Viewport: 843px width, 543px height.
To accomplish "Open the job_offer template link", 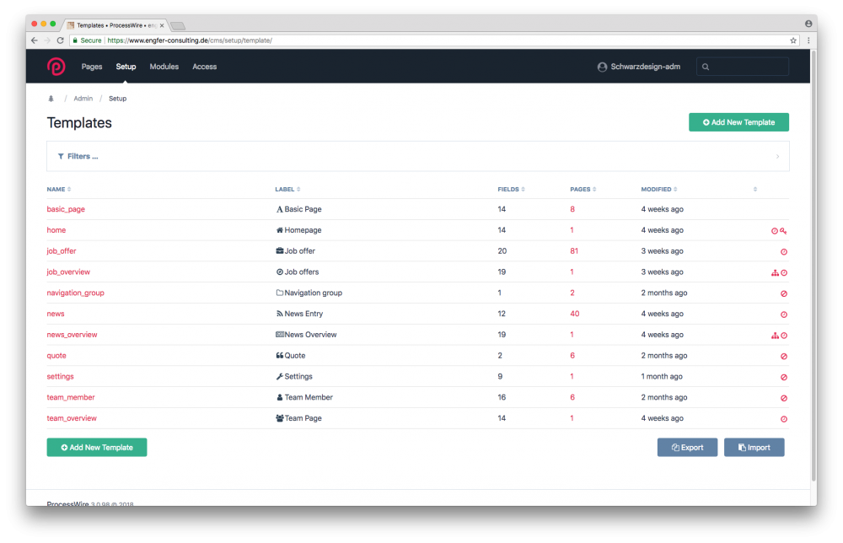I will [x=62, y=251].
